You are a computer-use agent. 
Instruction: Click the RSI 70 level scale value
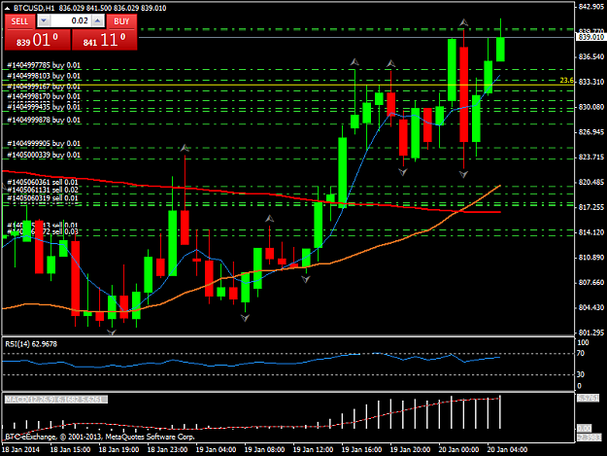click(581, 353)
